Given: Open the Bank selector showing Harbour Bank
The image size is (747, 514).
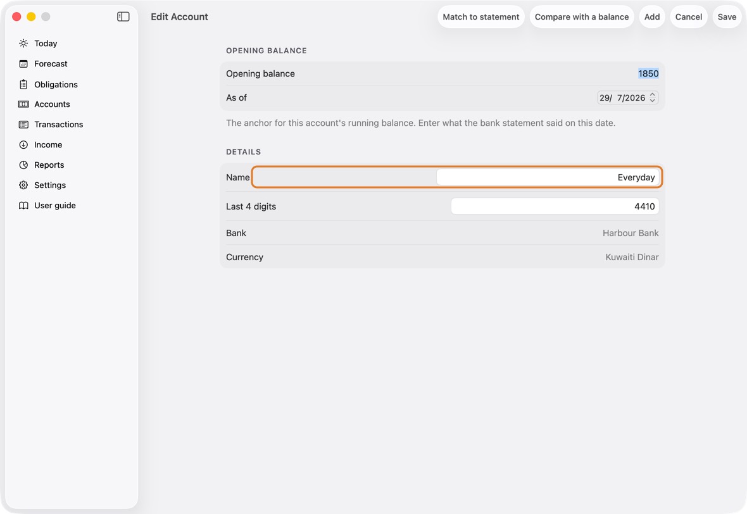Looking at the screenshot, I should tap(631, 233).
